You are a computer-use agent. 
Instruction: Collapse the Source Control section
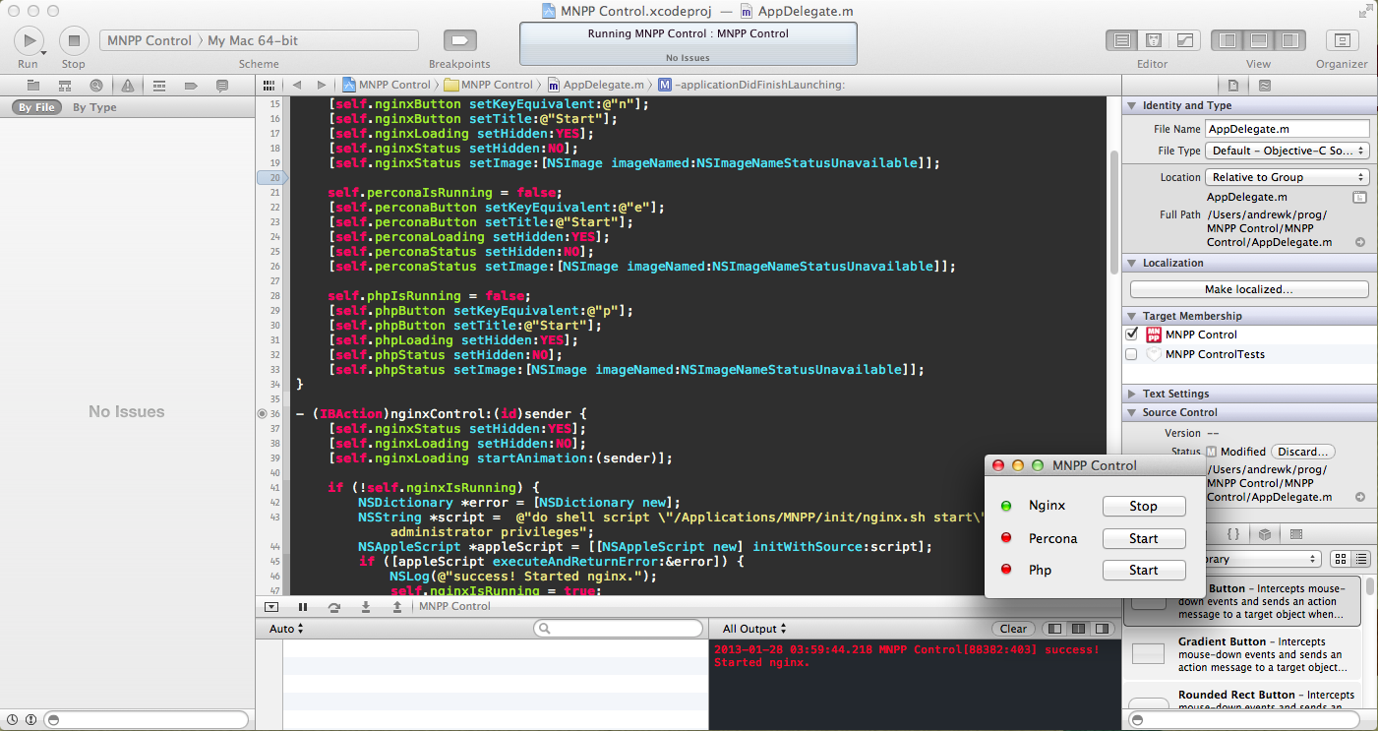click(1131, 412)
